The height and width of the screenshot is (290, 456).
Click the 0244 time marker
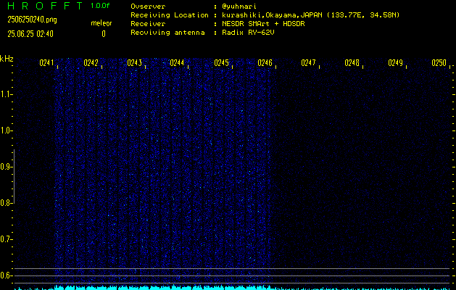point(177,63)
